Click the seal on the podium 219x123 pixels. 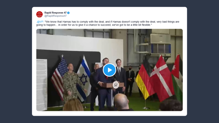[116, 85]
